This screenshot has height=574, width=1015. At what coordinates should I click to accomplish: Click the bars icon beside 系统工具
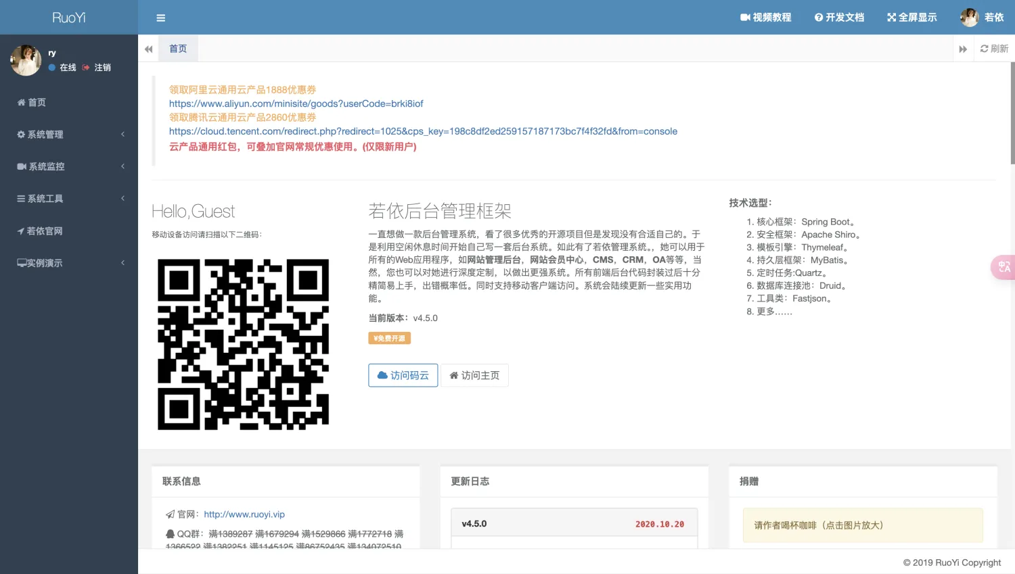(21, 199)
